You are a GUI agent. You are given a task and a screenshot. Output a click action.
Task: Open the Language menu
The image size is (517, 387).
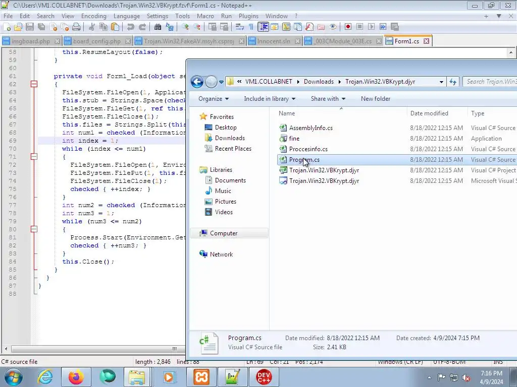[126, 16]
